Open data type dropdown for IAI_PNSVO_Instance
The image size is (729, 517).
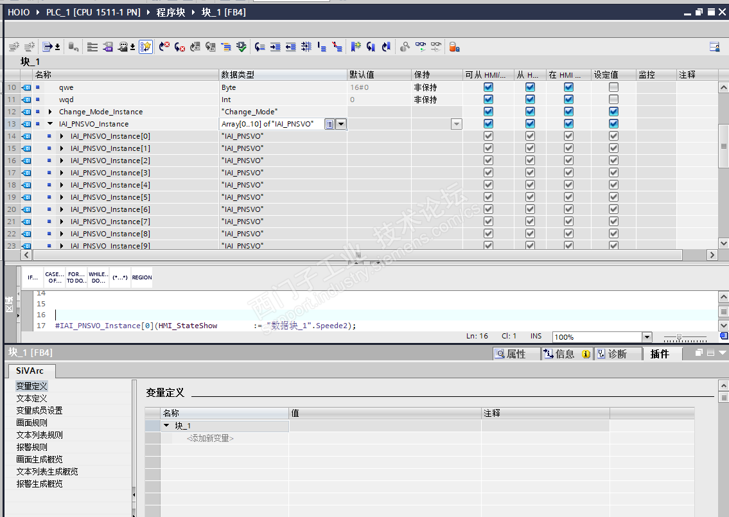point(341,124)
